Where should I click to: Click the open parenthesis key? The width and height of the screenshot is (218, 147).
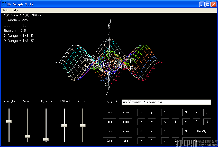[141, 141]
